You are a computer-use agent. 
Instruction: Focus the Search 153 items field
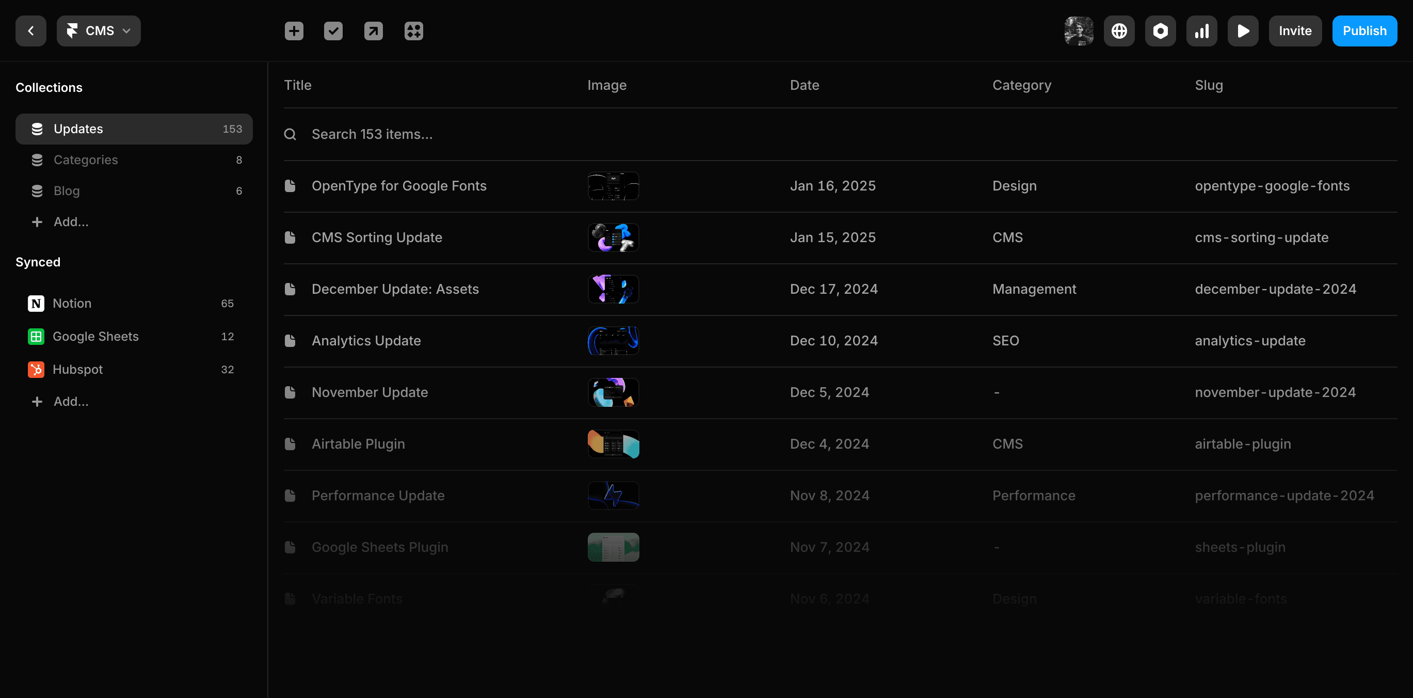[x=372, y=134]
